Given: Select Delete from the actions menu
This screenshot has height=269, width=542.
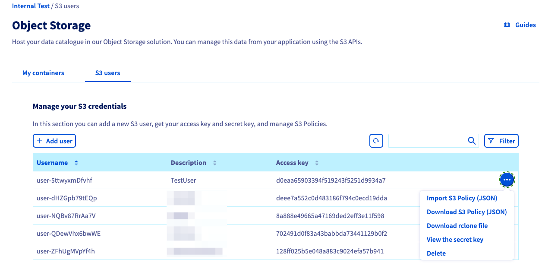Looking at the screenshot, I should pos(436,253).
